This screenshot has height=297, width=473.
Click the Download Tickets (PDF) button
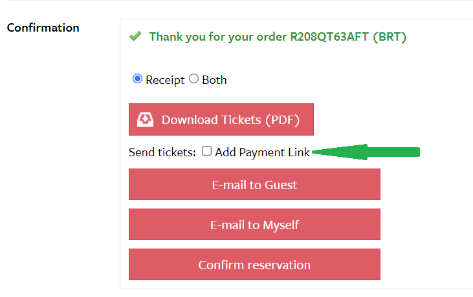[x=221, y=119]
